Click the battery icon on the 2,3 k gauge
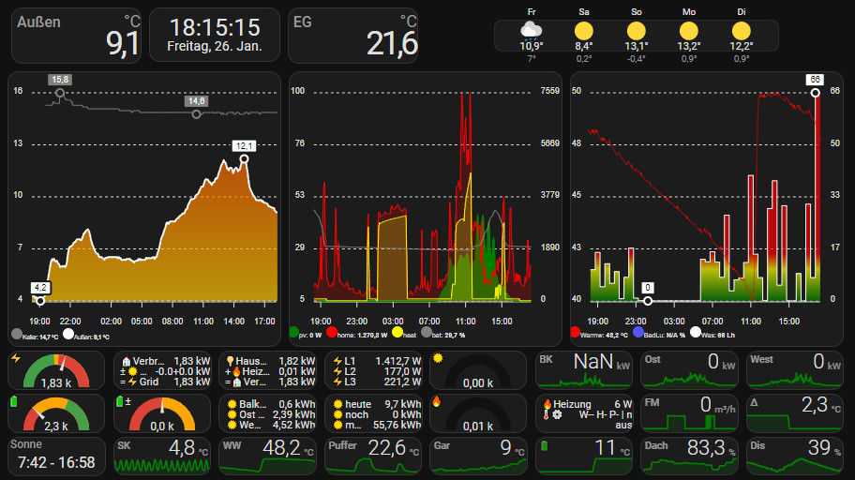Viewport: 855px width, 480px height. 16,401
